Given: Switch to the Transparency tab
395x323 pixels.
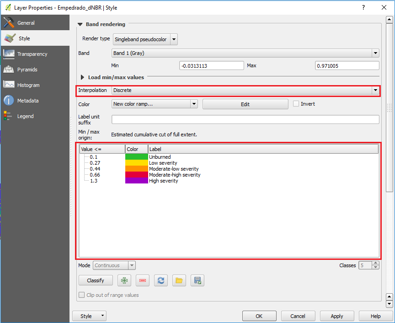Looking at the screenshot, I should (x=32, y=54).
